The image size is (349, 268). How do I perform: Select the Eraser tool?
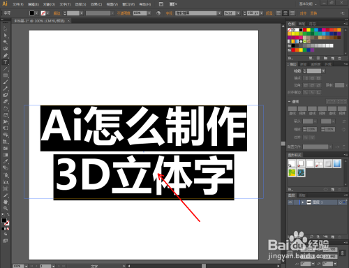(x=6, y=102)
